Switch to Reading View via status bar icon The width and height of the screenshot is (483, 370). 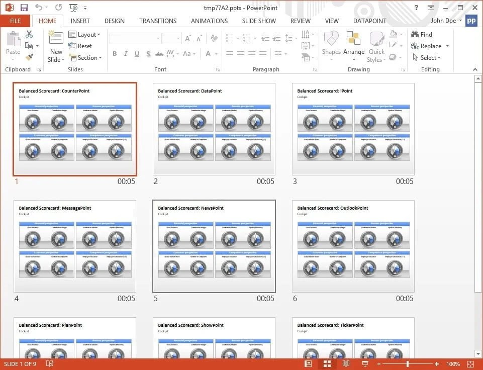(346, 363)
